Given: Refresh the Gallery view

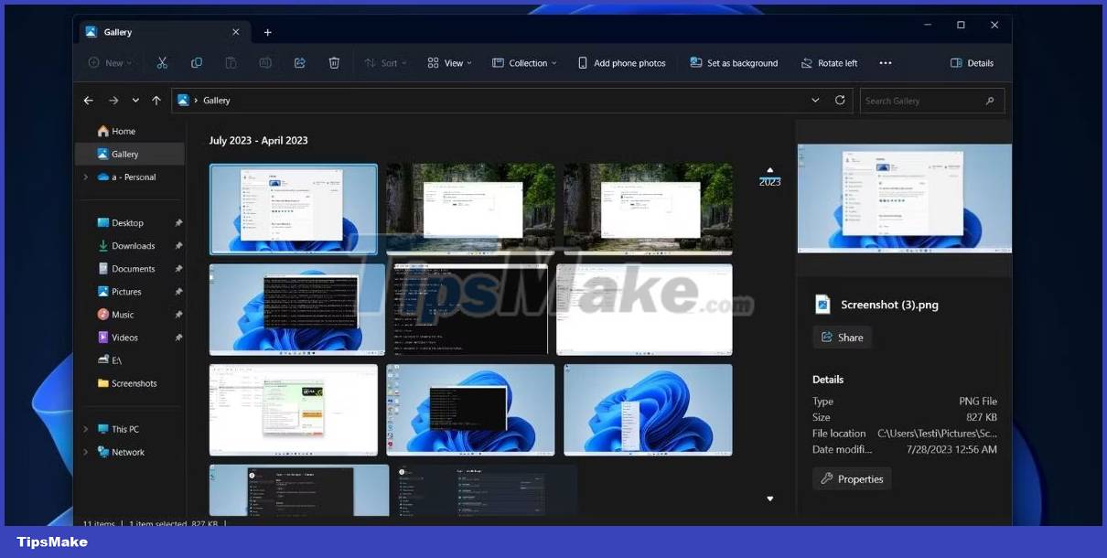Looking at the screenshot, I should pyautogui.click(x=840, y=101).
